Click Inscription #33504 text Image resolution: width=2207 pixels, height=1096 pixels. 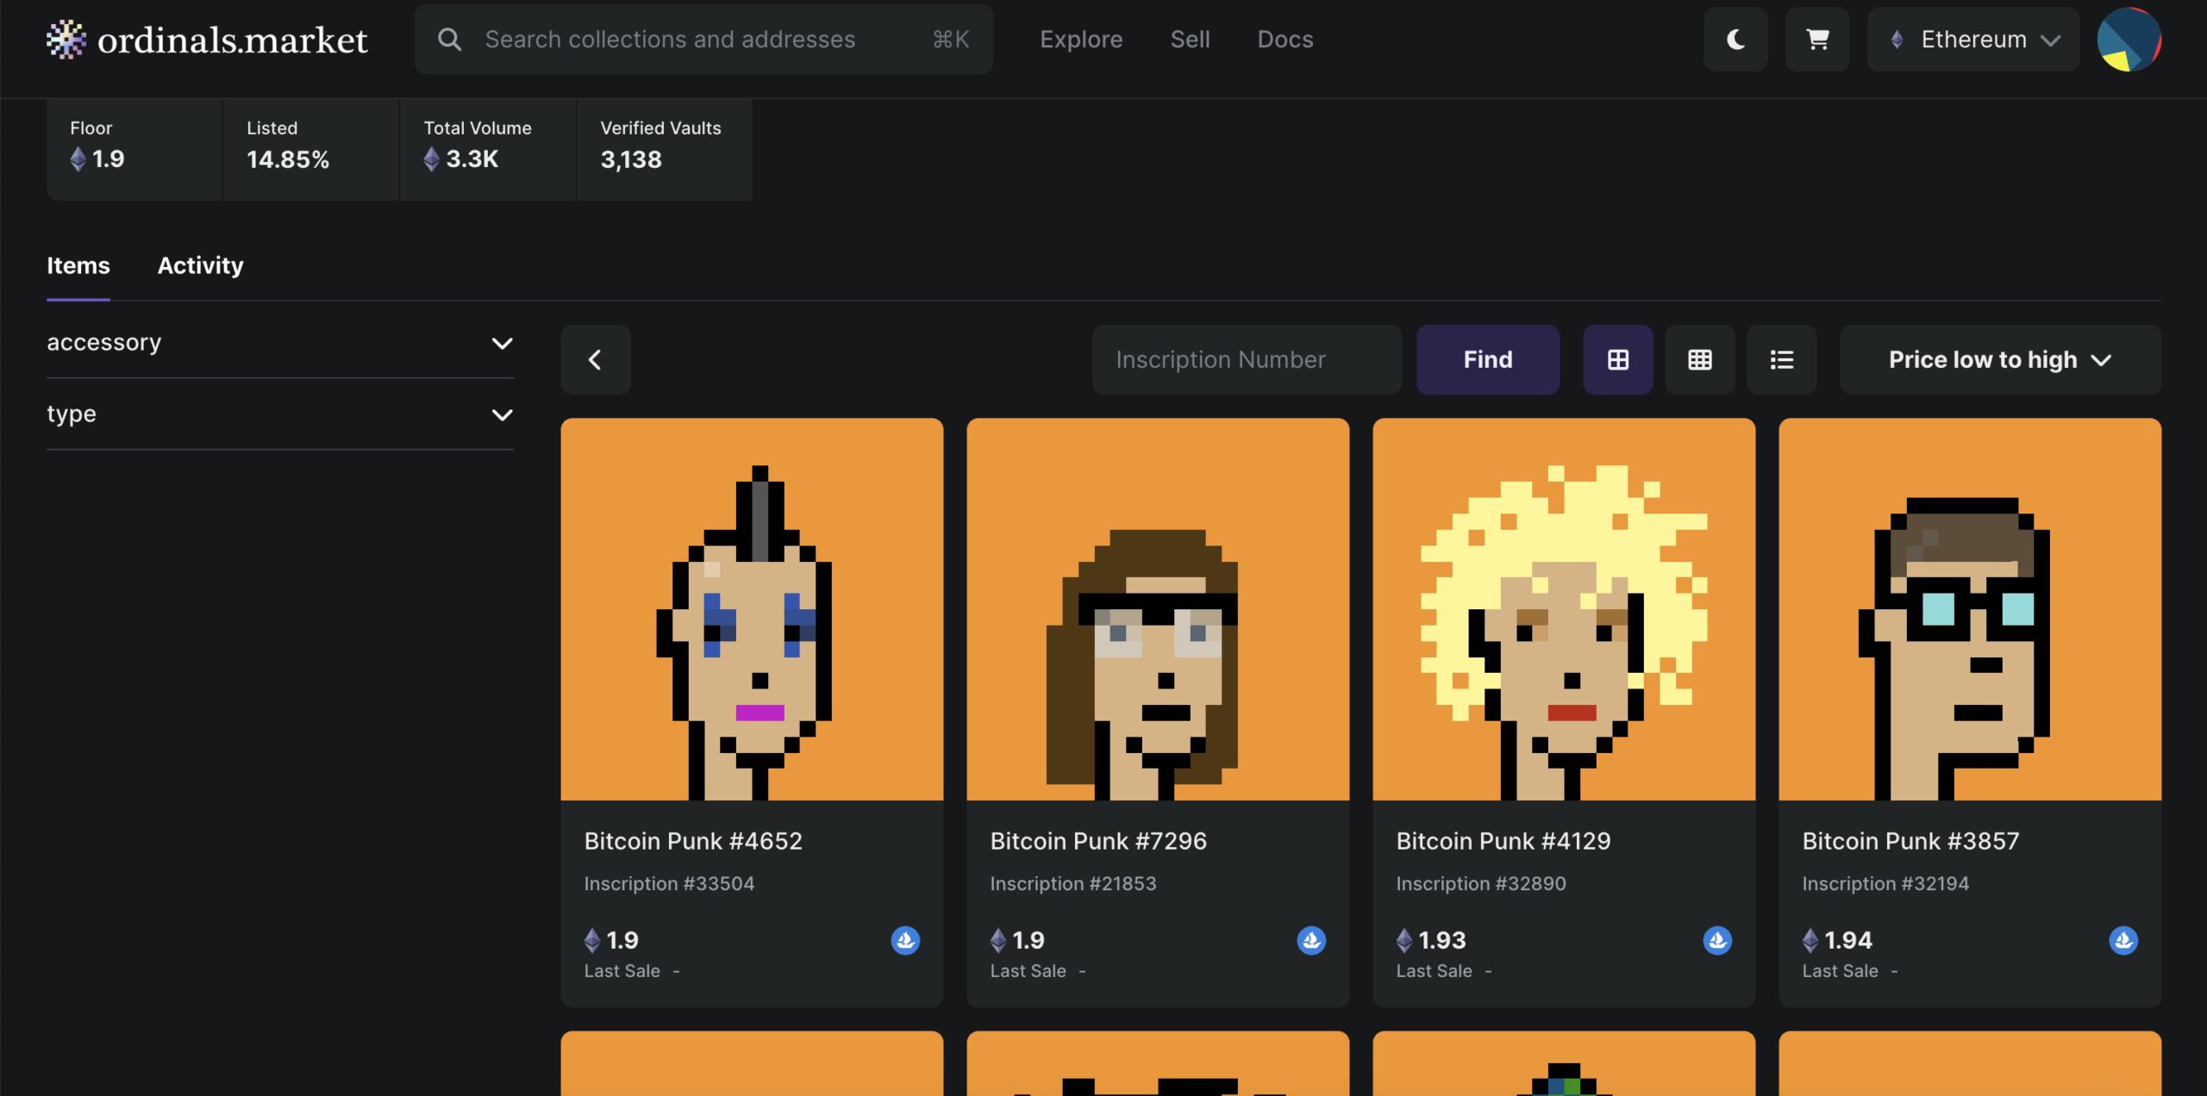coord(669,883)
